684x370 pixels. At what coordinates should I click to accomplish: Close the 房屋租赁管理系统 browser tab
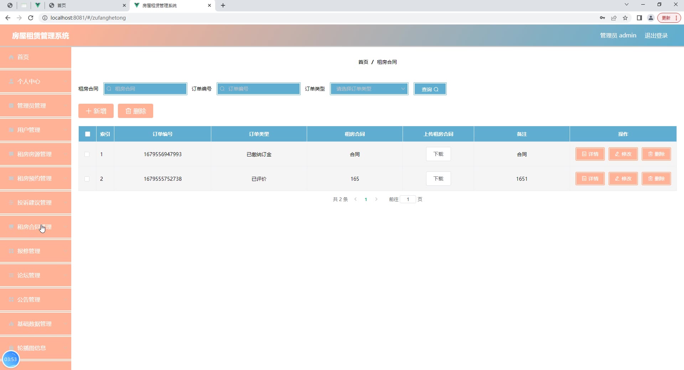(209, 5)
